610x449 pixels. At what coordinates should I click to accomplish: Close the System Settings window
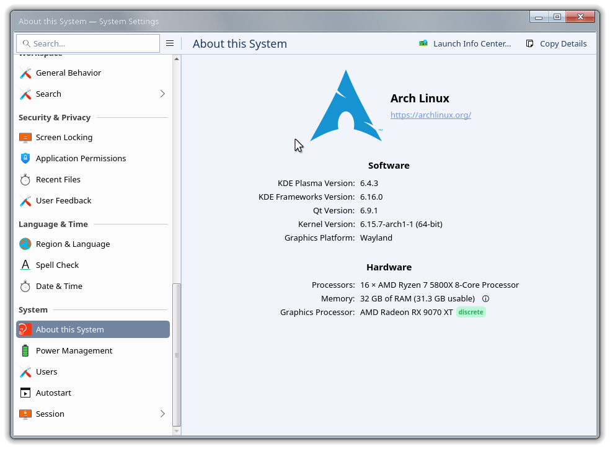580,17
